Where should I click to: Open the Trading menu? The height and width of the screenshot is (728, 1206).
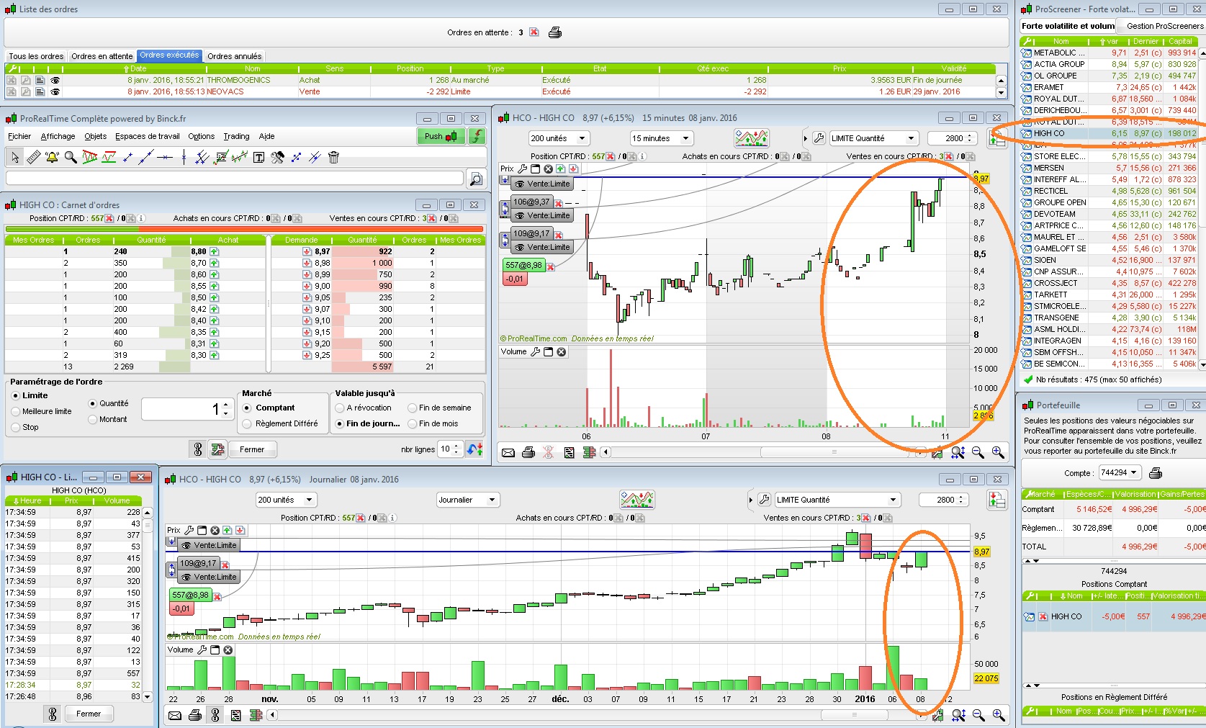tap(236, 136)
